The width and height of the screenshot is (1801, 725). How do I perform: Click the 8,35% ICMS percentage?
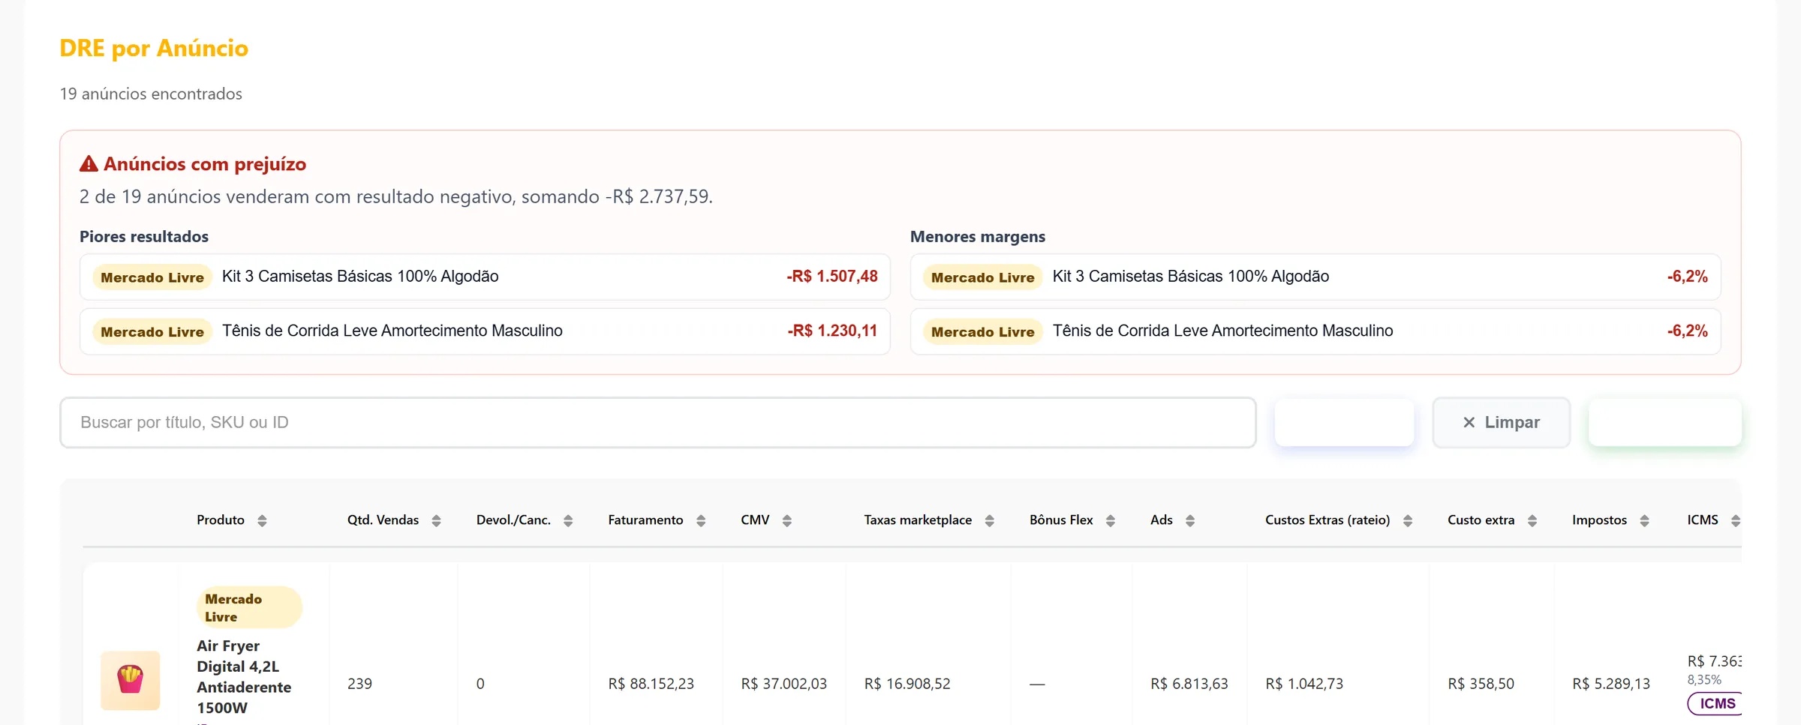pyautogui.click(x=1704, y=681)
